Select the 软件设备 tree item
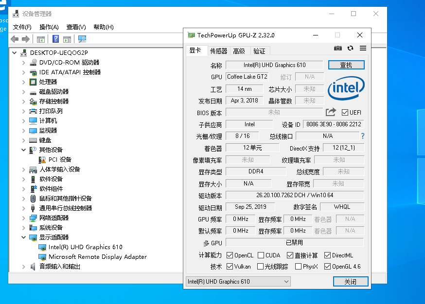The height and width of the screenshot is (304, 425). click(51, 179)
